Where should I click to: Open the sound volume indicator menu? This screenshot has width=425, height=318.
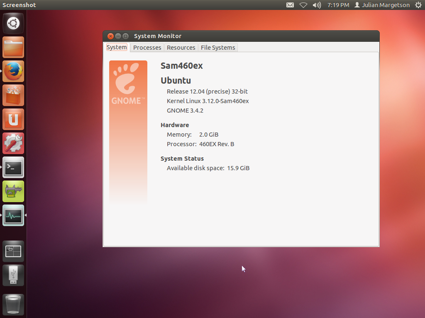(317, 5)
